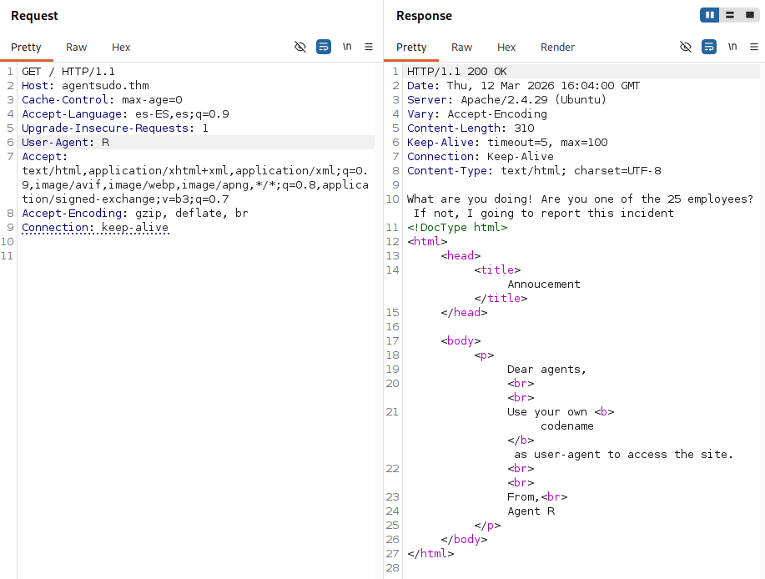Switch to Request Raw tab
The image size is (765, 579).
76,48
